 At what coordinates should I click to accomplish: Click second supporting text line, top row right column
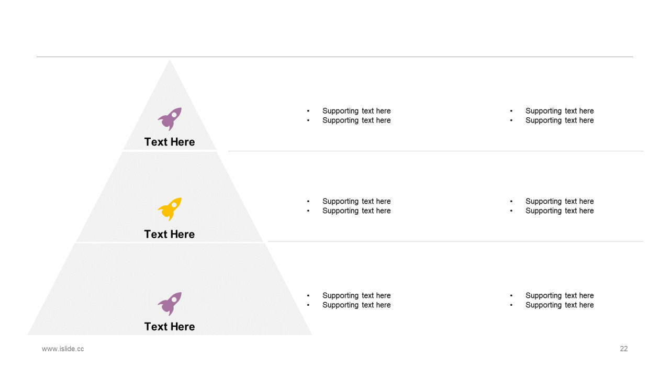point(560,120)
